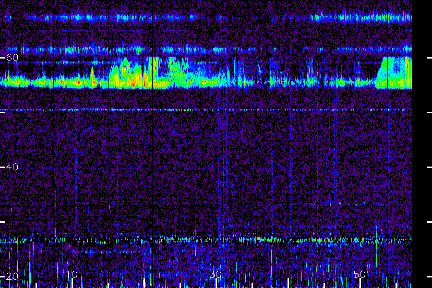432x288 pixels.
Task: Click the horizontal axis label 50
Action: point(360,274)
